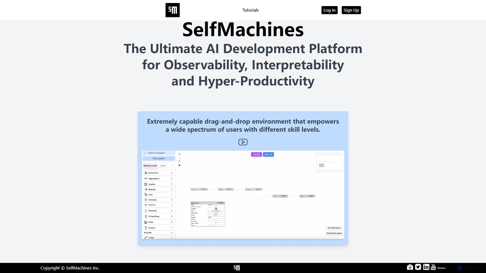Click the Constant module icon

pyautogui.click(x=146, y=200)
